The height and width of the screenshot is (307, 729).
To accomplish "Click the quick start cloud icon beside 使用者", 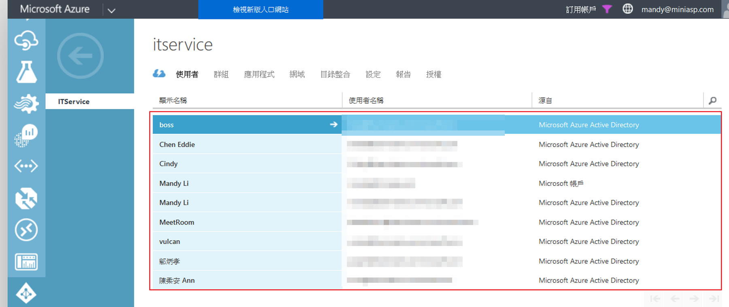I will 159,74.
